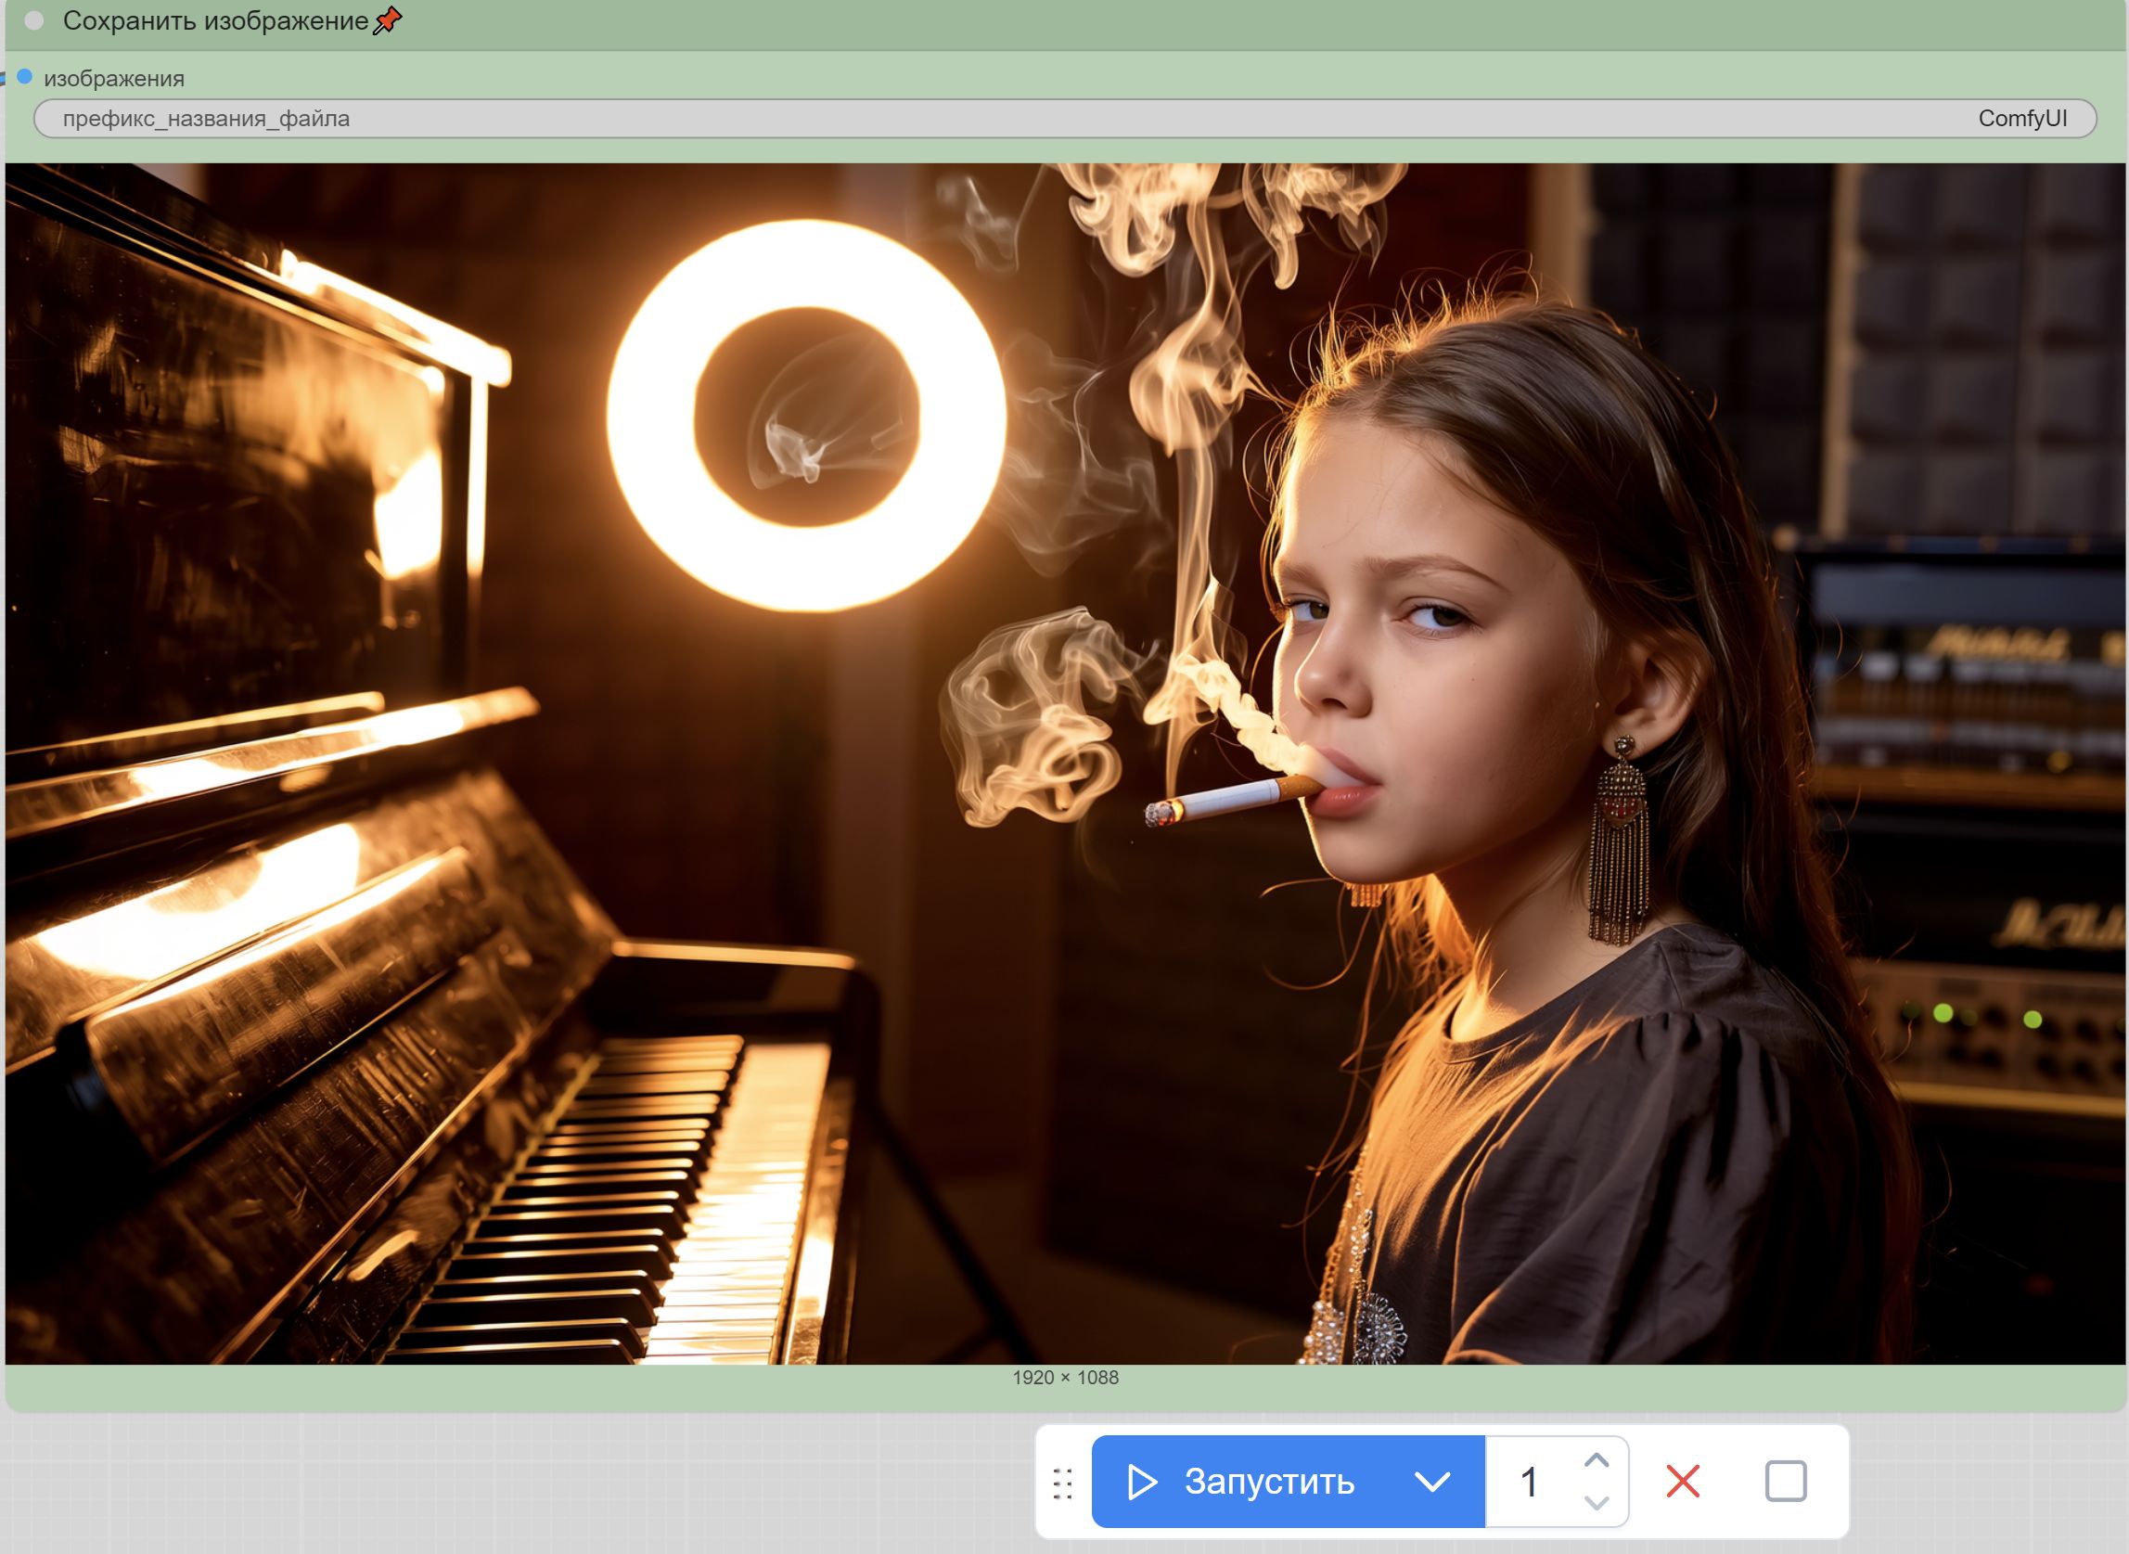Open the generated image preview
This screenshot has height=1554, width=2129.
[1065, 763]
